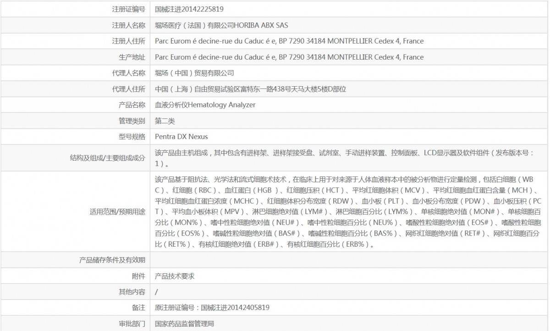Click the Shanghai agent address value
This screenshot has width=550, height=331.
point(250,89)
